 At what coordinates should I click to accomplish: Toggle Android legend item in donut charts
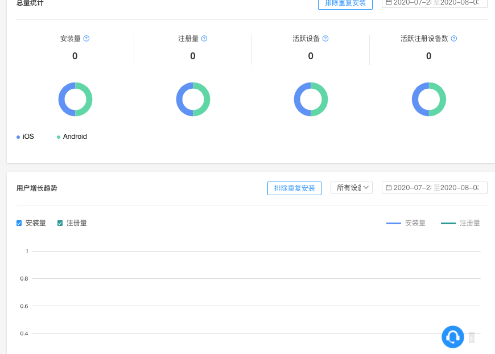[72, 137]
